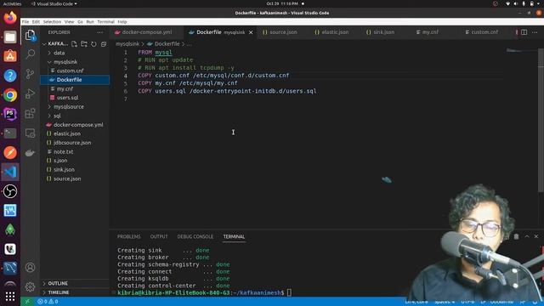Click the remote window status bar icon

point(27,302)
